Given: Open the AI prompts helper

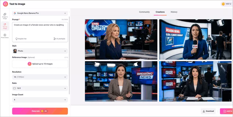Looking at the screenshot, I should (59, 39).
